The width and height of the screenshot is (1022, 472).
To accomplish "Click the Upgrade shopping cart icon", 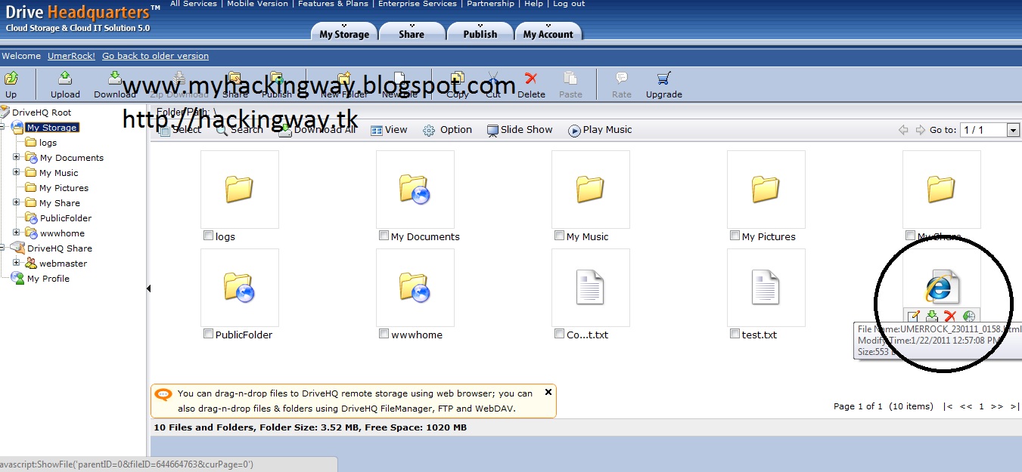I will 663,79.
